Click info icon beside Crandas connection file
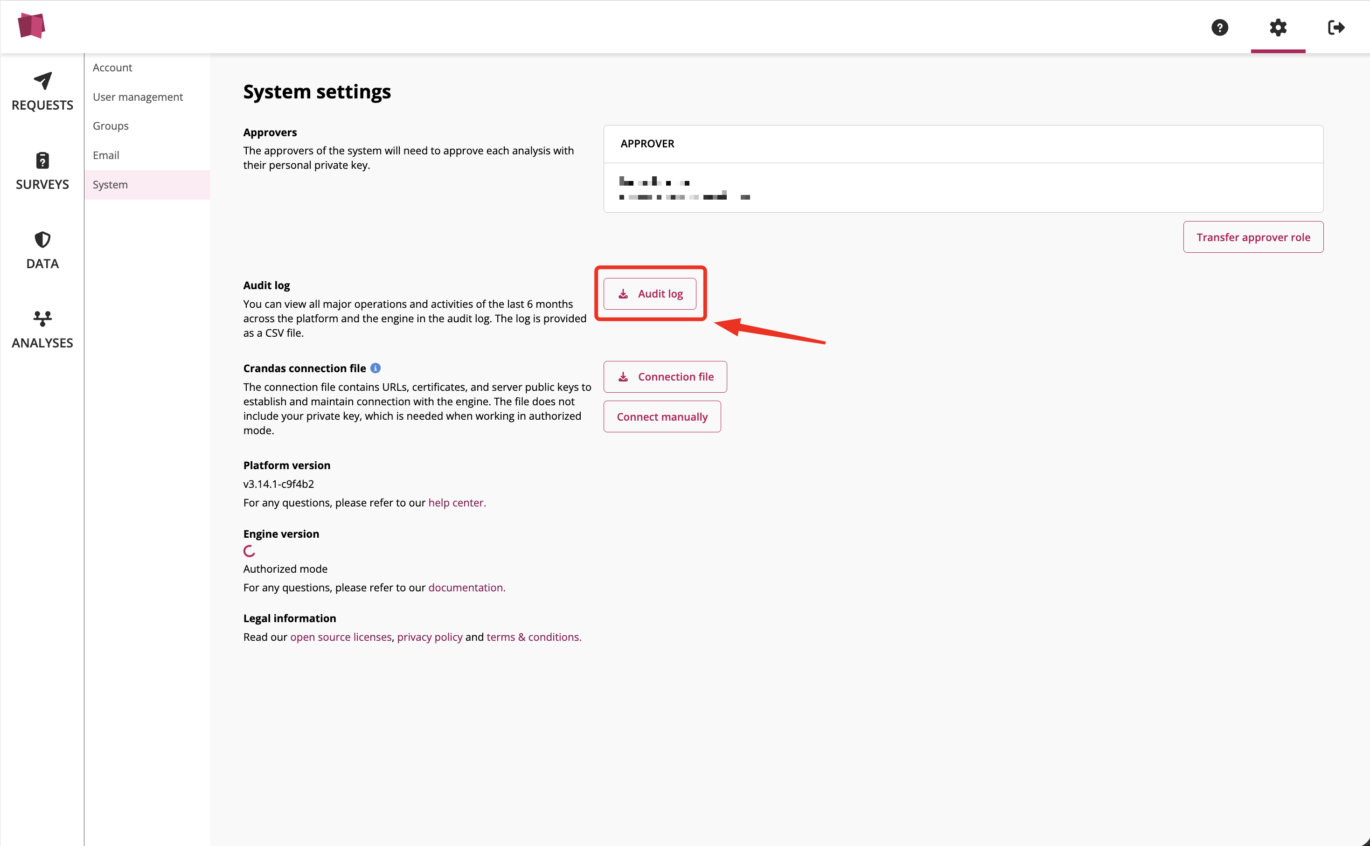 [x=376, y=368]
